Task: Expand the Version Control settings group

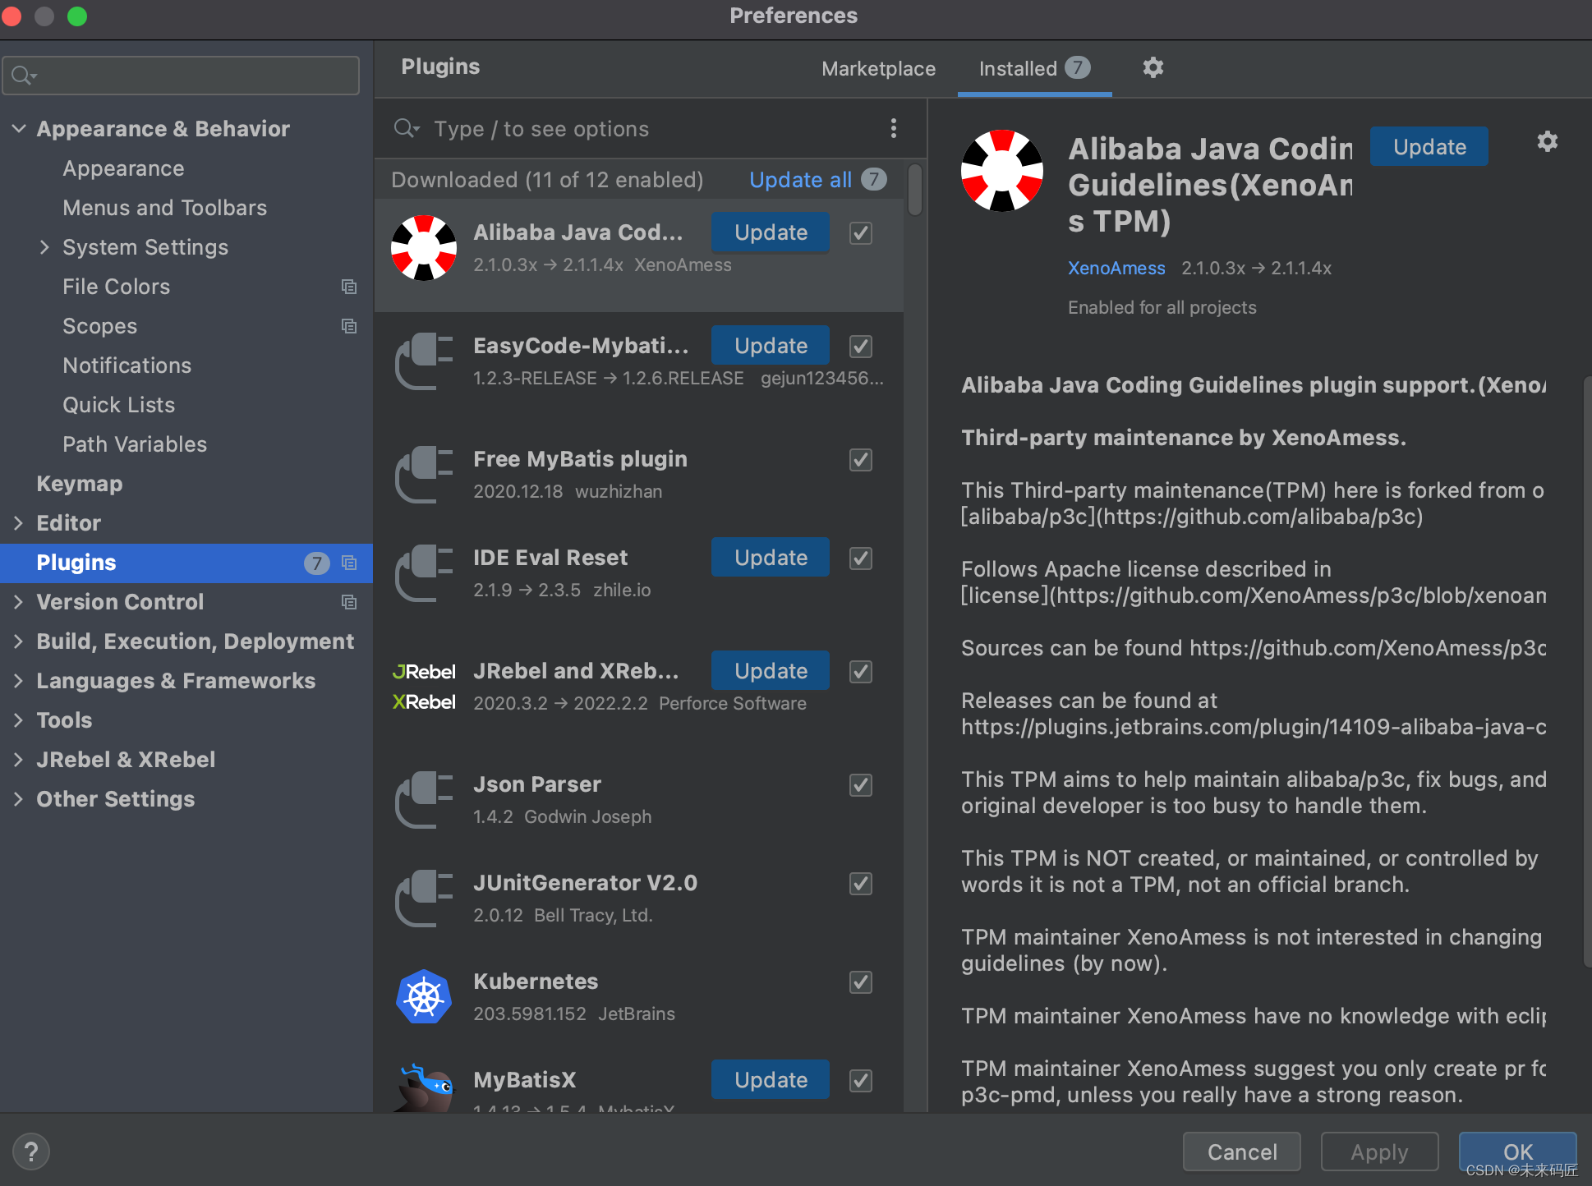Action: [x=19, y=602]
